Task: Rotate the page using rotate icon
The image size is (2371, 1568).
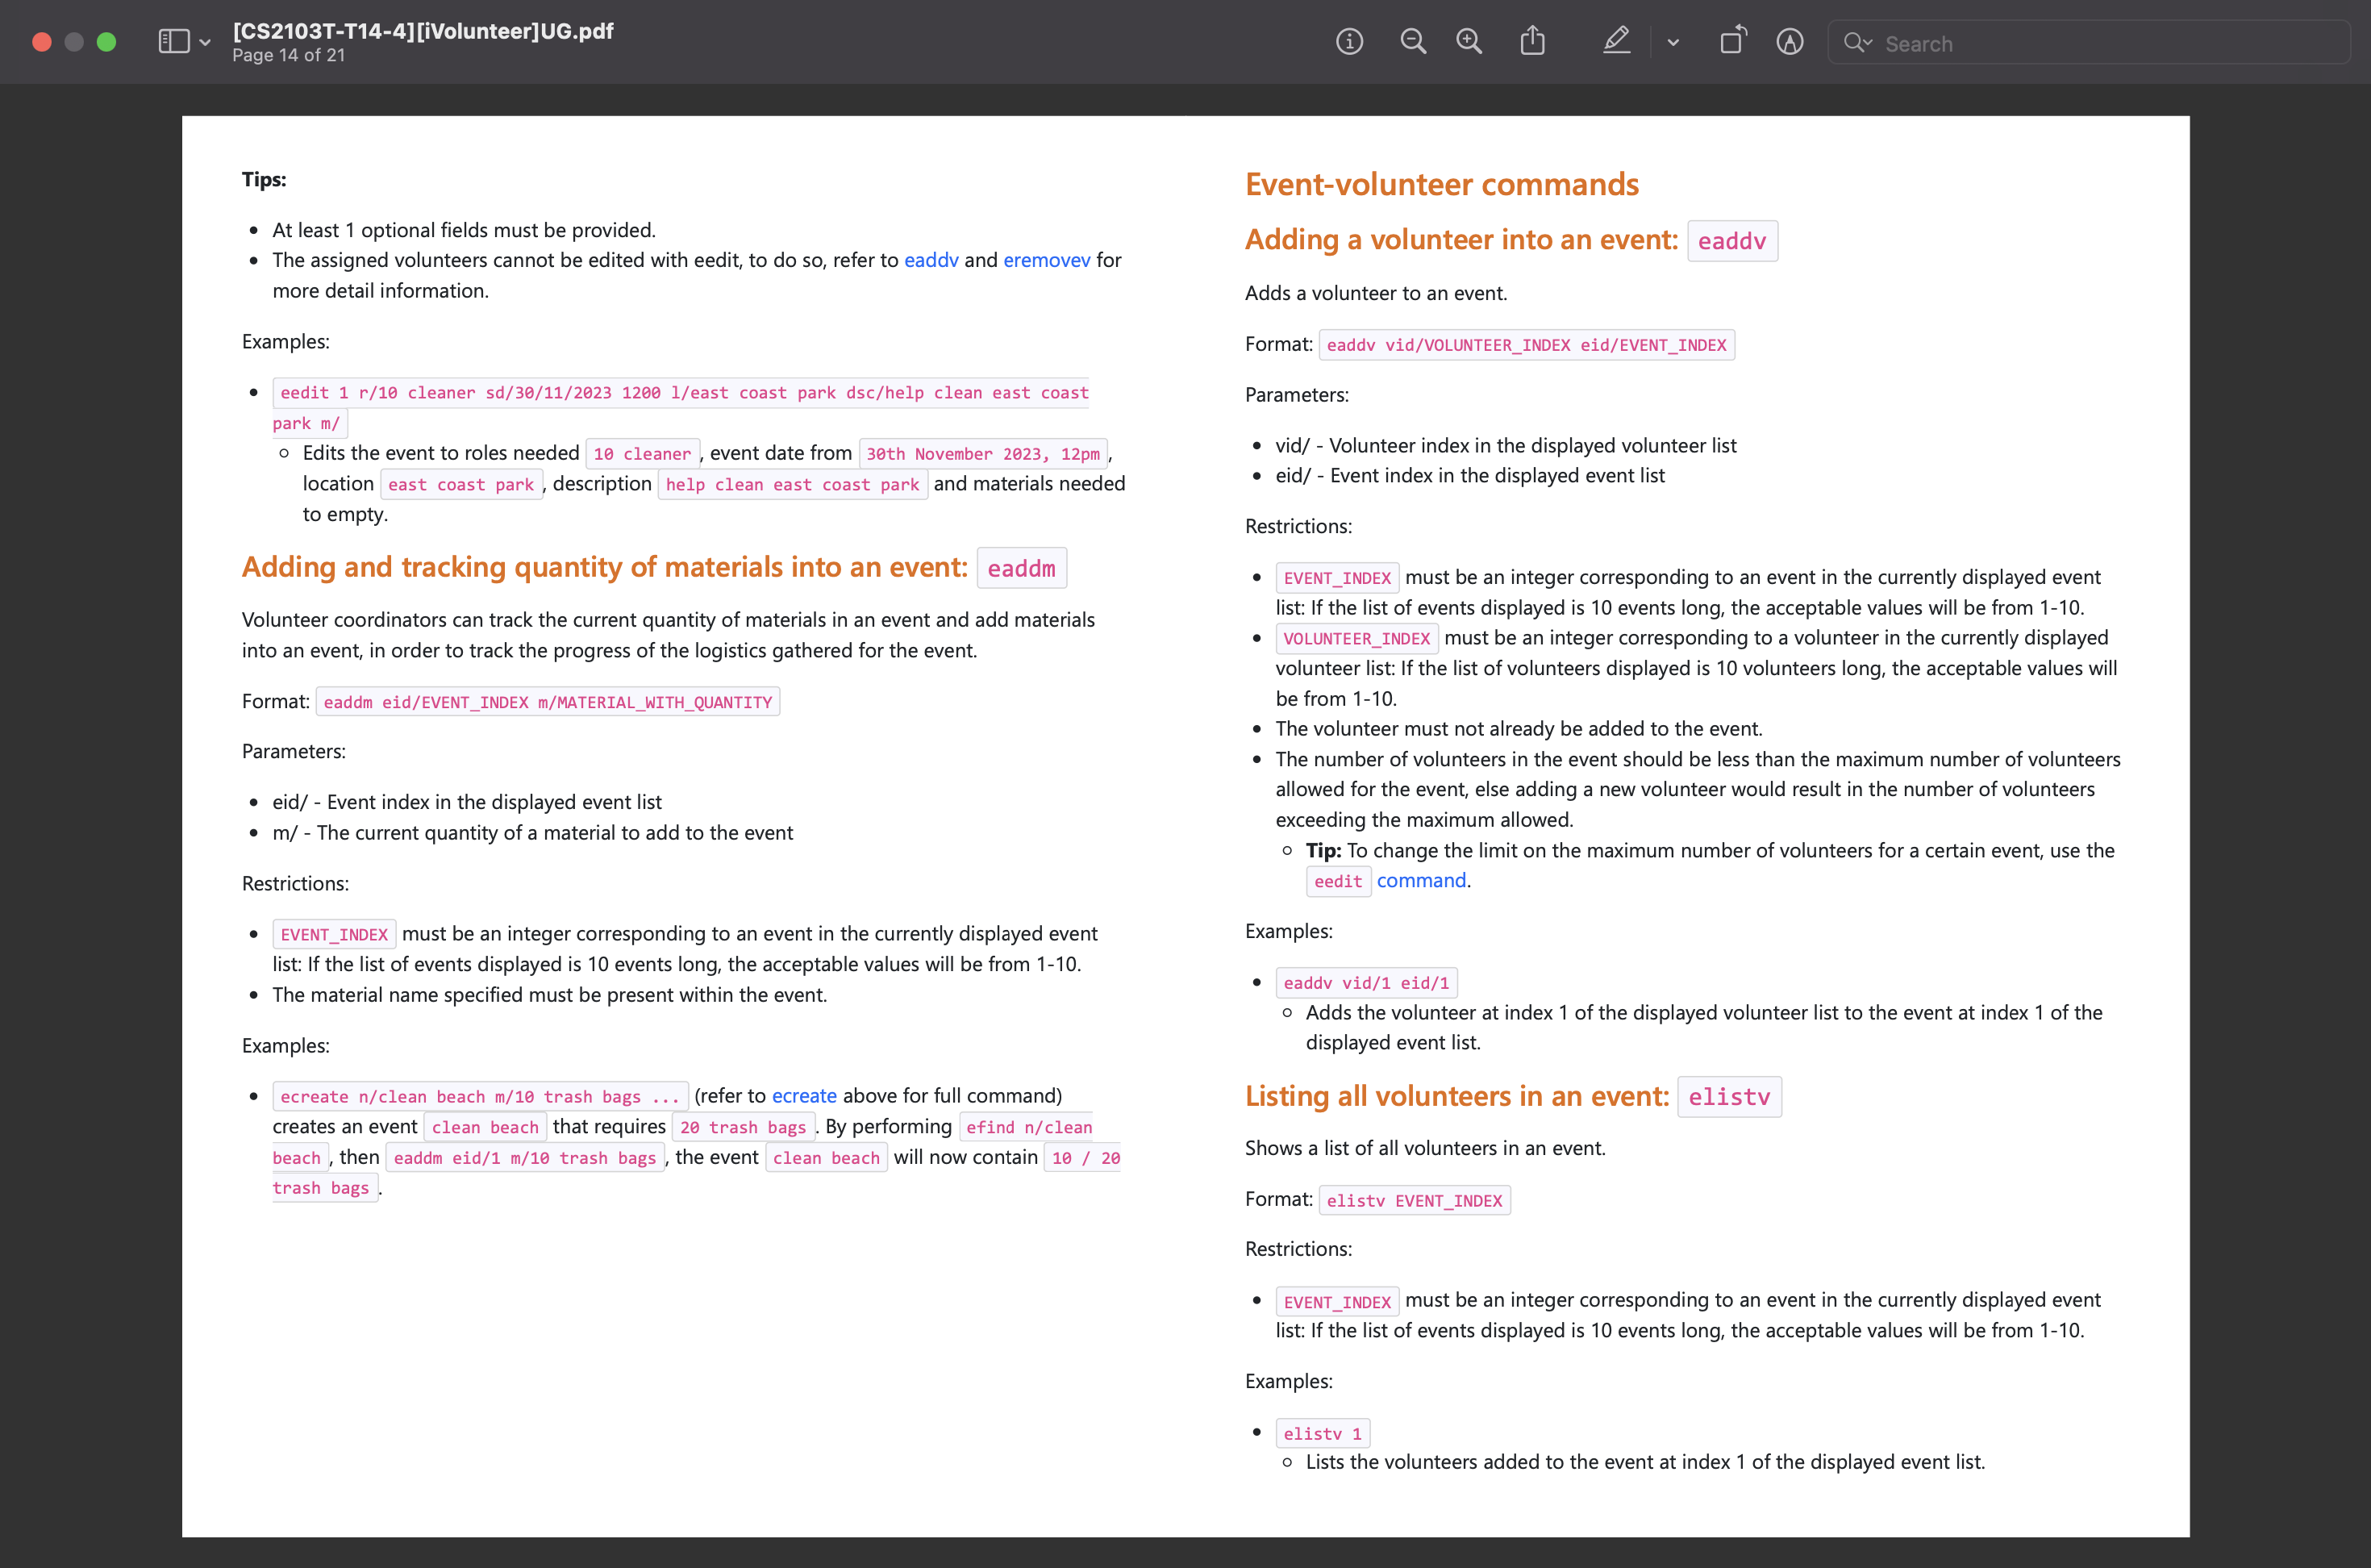Action: tap(1732, 42)
